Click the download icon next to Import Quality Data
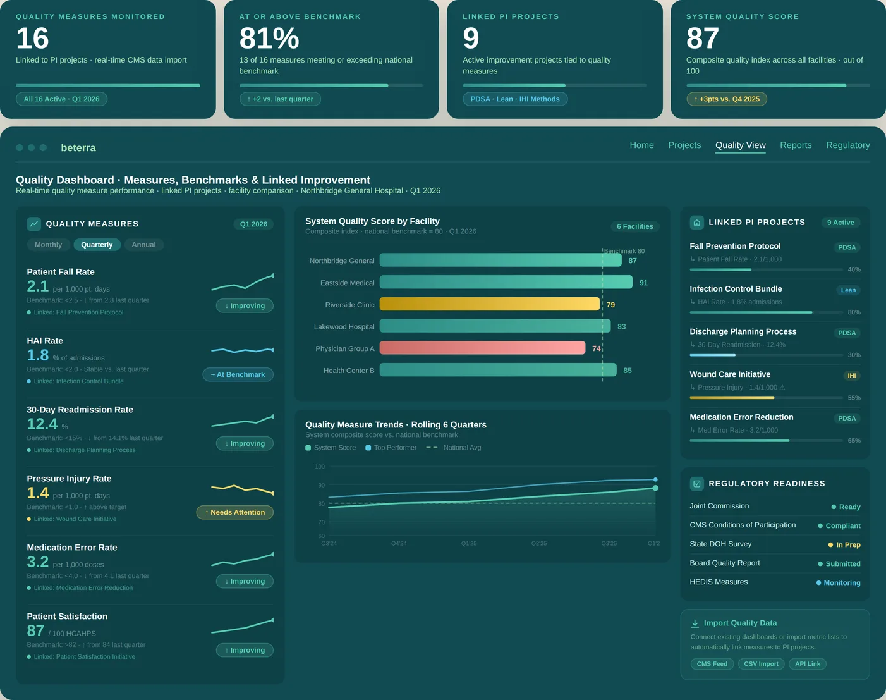 point(695,623)
